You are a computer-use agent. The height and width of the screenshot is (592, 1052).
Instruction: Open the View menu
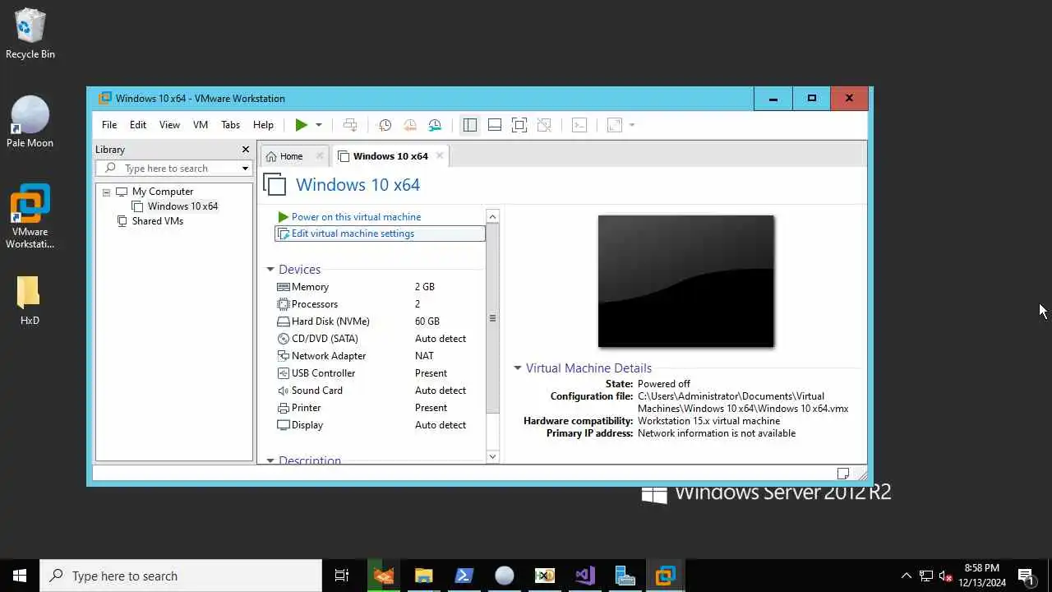pyautogui.click(x=169, y=125)
